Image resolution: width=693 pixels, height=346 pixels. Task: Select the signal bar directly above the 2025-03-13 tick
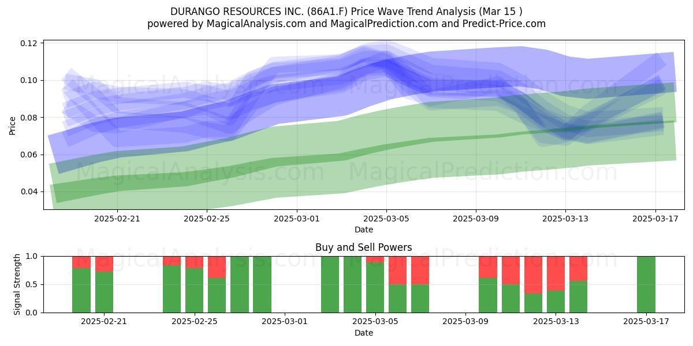(x=556, y=284)
